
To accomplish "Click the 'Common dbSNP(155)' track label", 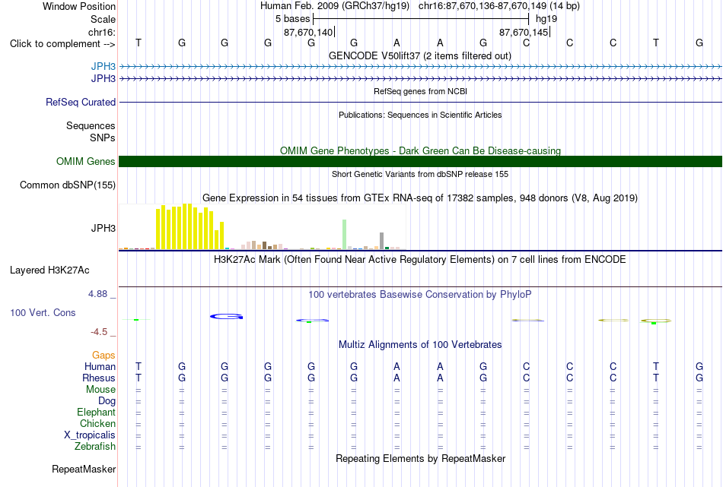I will (68, 185).
